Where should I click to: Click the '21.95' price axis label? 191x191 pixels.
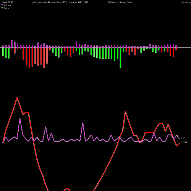point(184,142)
